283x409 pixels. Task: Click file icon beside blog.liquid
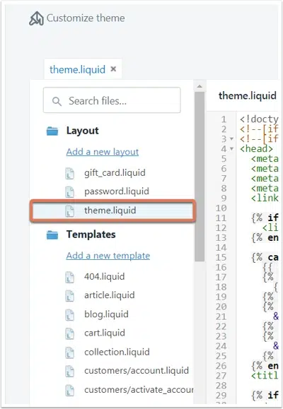point(69,315)
